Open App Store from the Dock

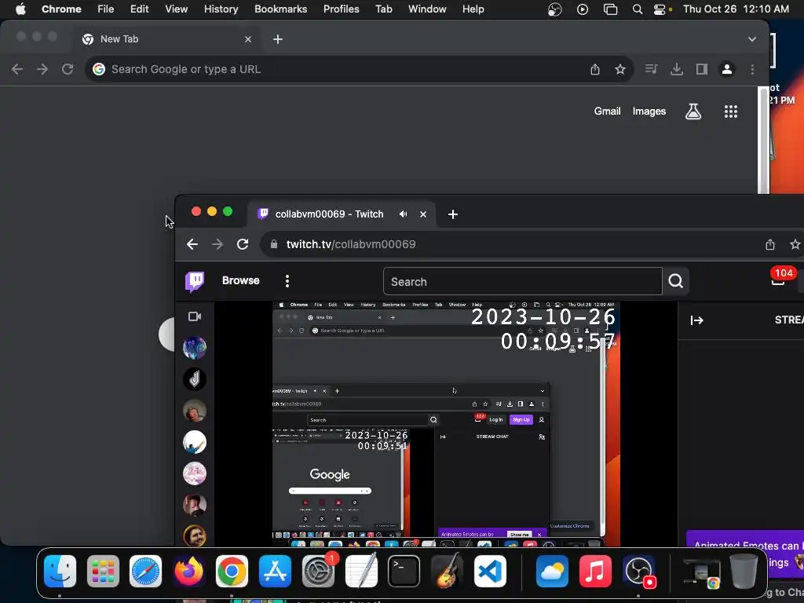click(275, 572)
